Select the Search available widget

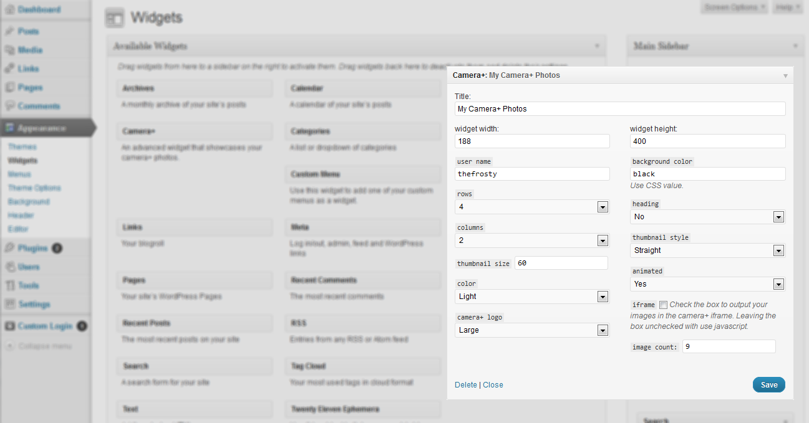(195, 366)
